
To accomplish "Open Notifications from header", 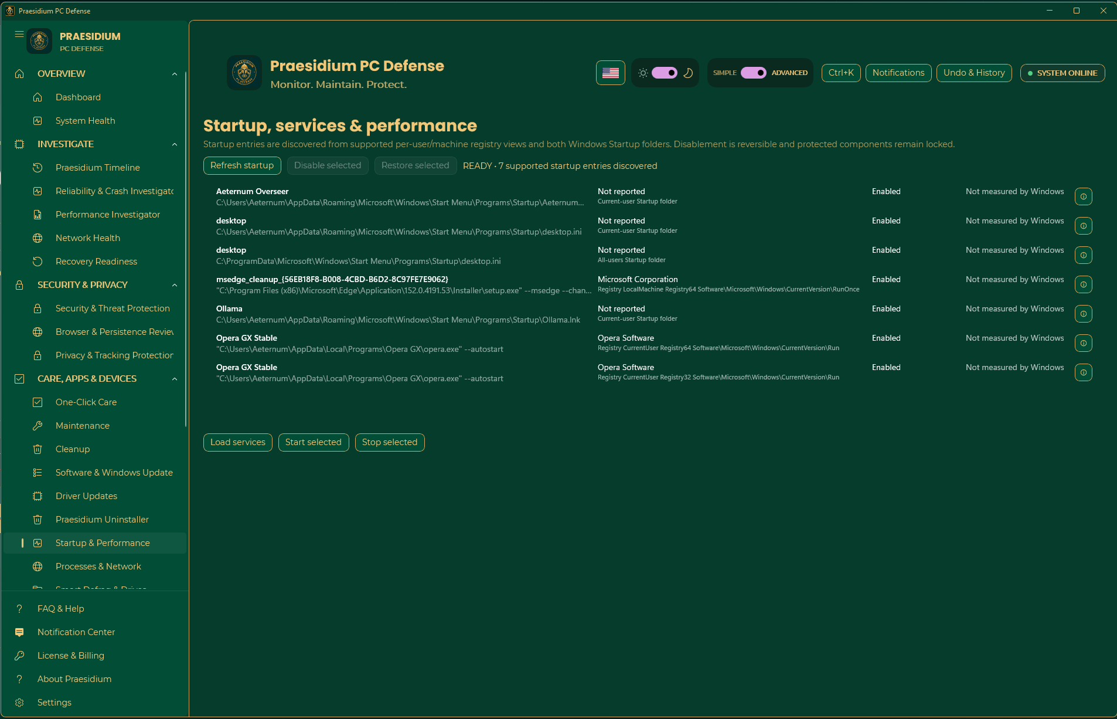I will (898, 73).
